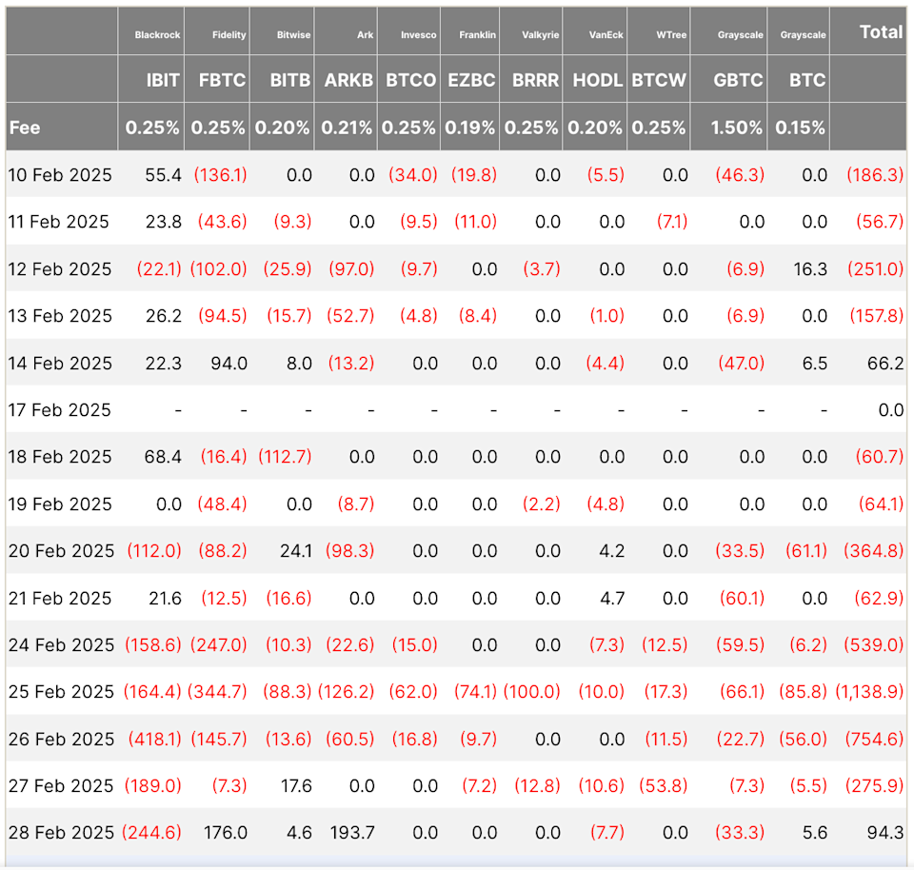Click the (344.7) FBTC outflow cell
The height and width of the screenshot is (870, 914).
click(217, 692)
